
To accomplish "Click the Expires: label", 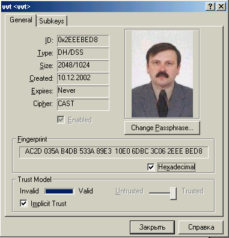I will [x=42, y=91].
